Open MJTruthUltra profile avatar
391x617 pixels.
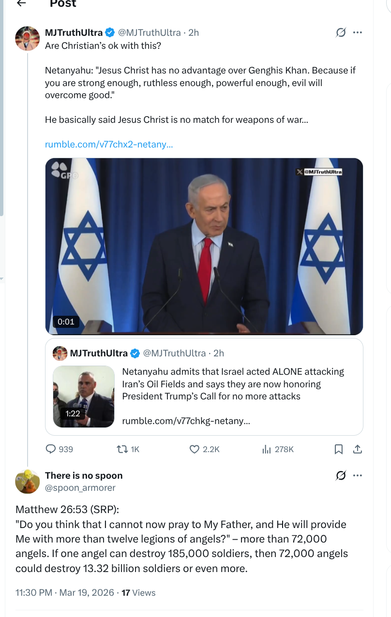[27, 39]
